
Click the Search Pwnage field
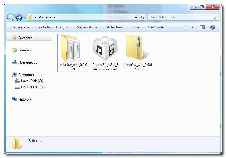[184, 17]
